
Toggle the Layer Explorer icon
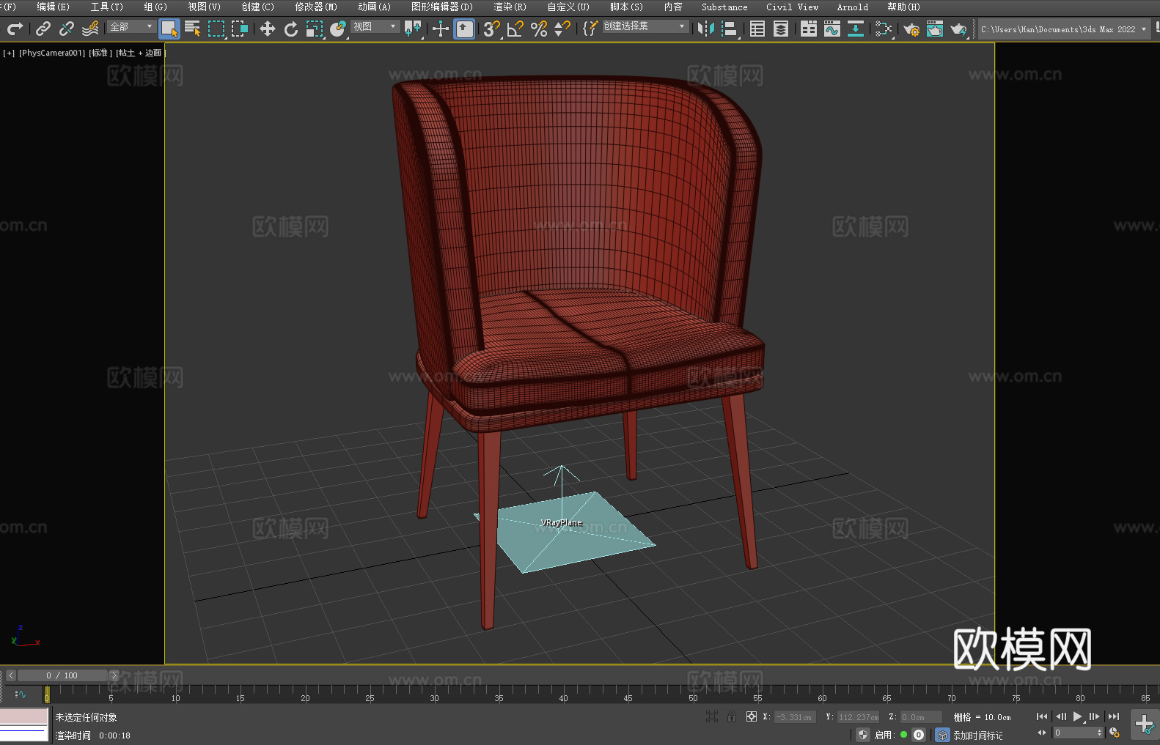[781, 29]
